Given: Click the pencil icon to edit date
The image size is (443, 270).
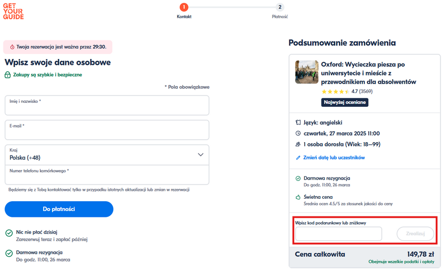Looking at the screenshot, I should click(x=297, y=158).
